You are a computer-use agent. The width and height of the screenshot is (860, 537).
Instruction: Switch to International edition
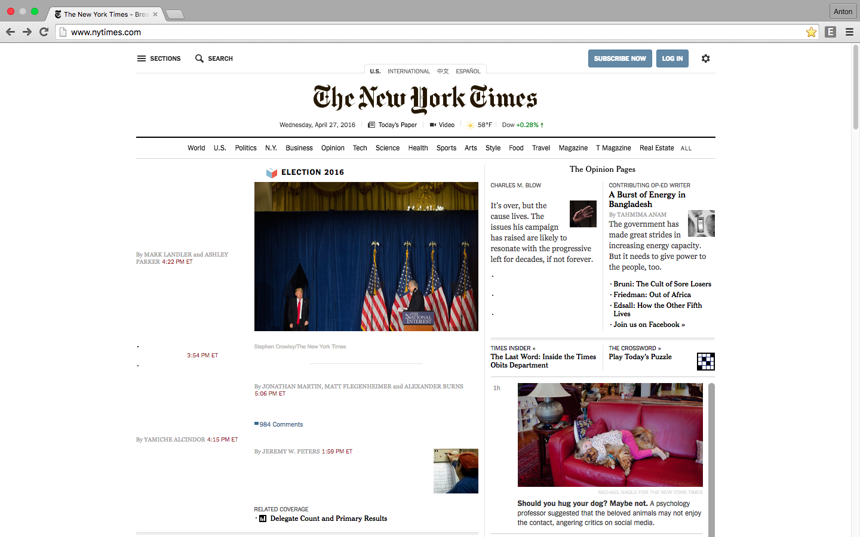click(x=408, y=71)
